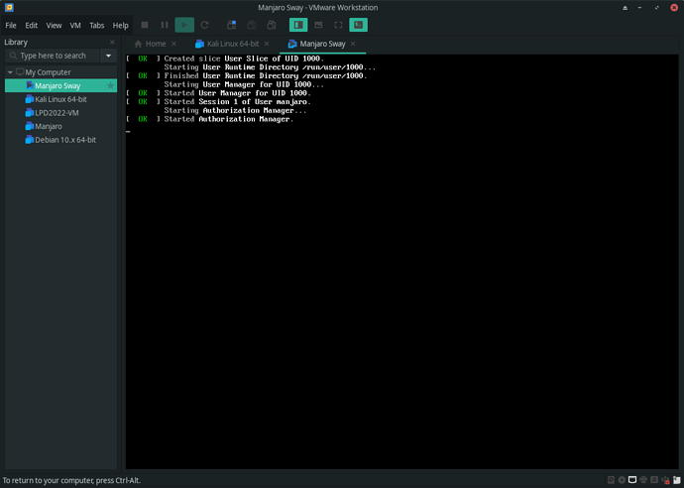Open the View menu
The height and width of the screenshot is (488, 684).
click(x=55, y=26)
